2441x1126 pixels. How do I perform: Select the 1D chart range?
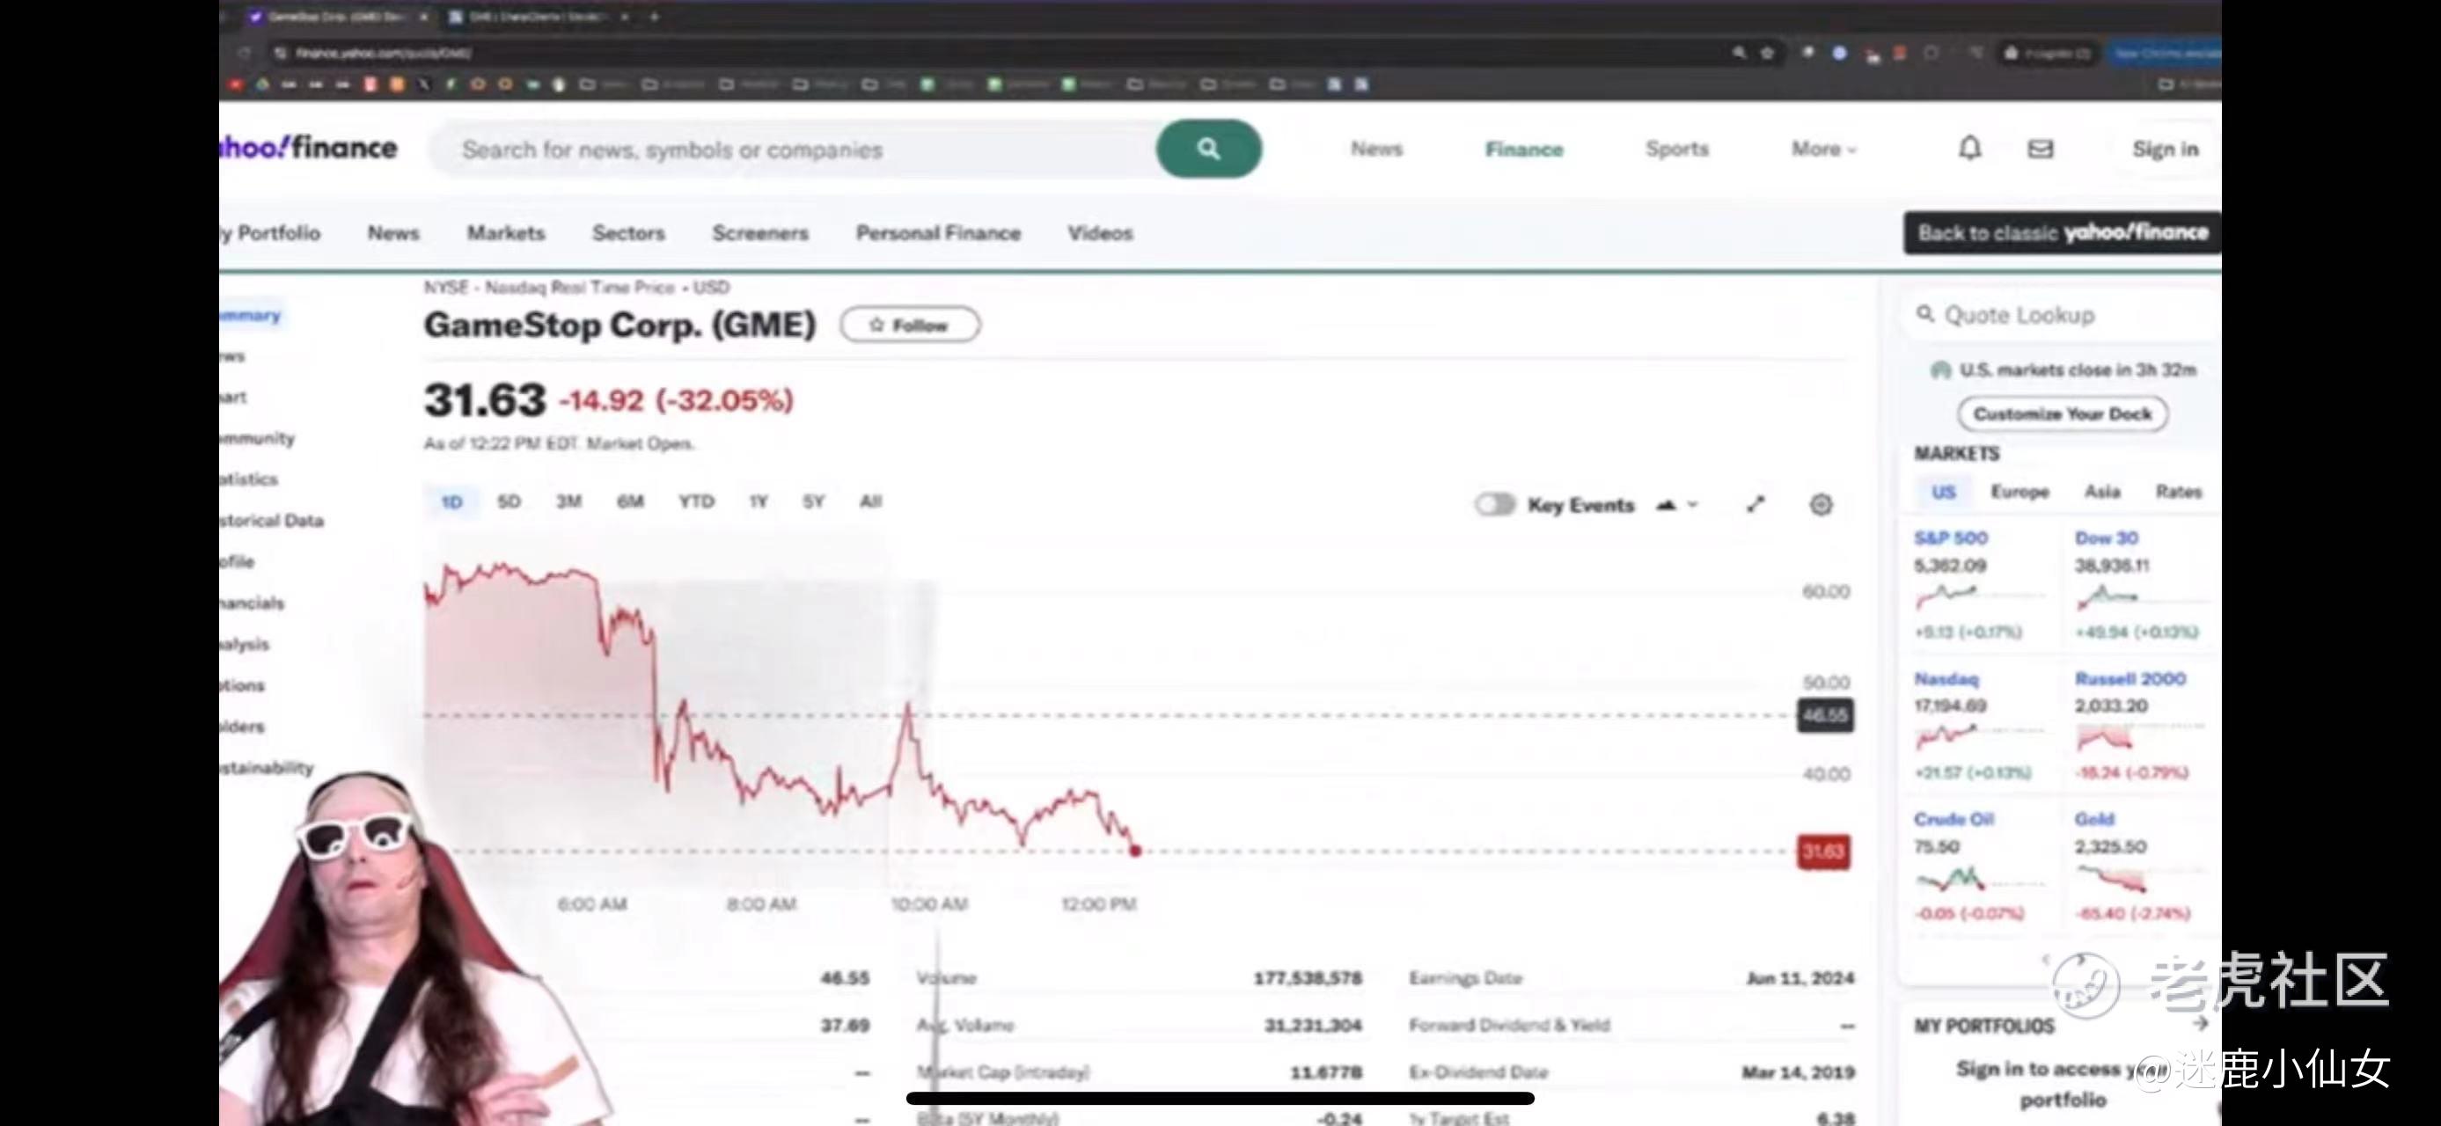(x=452, y=502)
